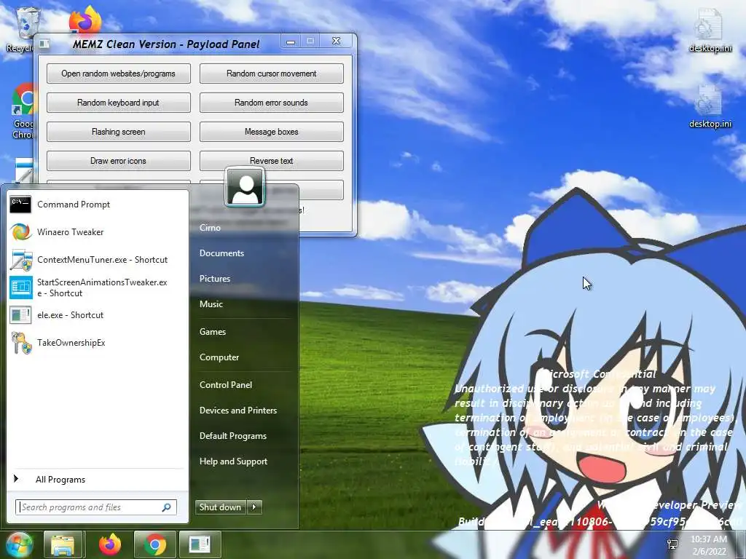746x559 pixels.
Task: Expand Shut down options arrow
Action: pos(254,507)
